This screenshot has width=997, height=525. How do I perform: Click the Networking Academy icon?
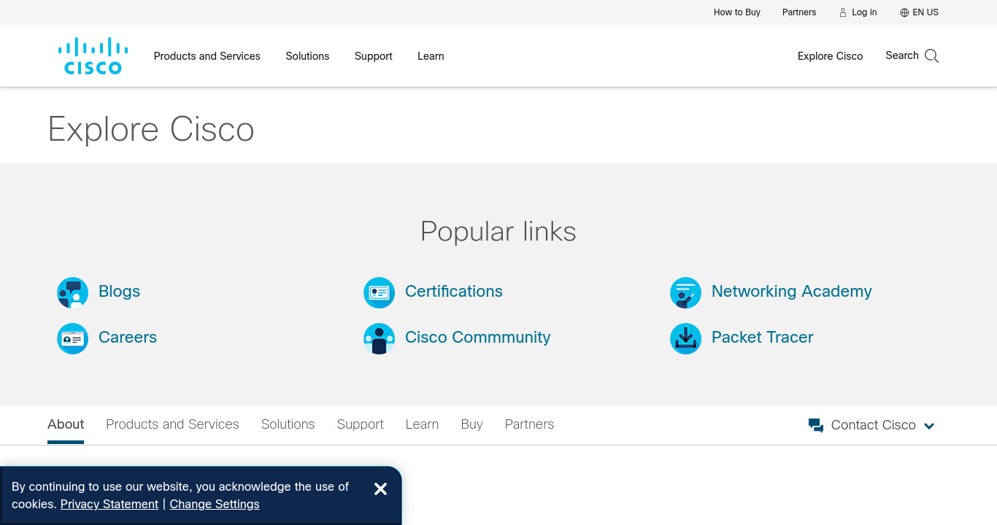pos(686,293)
